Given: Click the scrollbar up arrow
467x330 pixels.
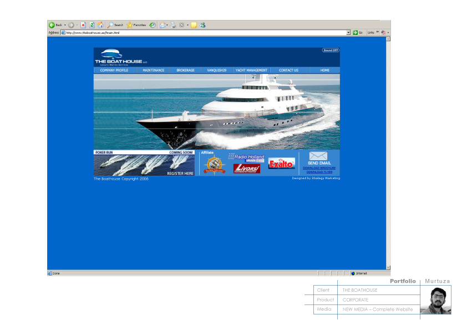Looking at the screenshot, I should pos(388,39).
